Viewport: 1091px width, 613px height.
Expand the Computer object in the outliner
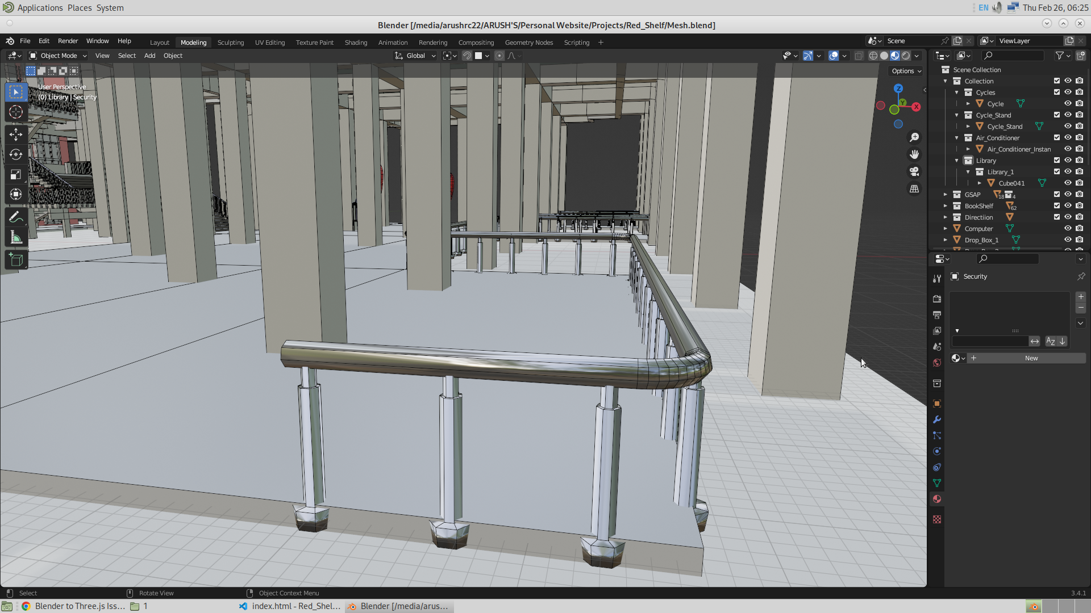coord(946,228)
